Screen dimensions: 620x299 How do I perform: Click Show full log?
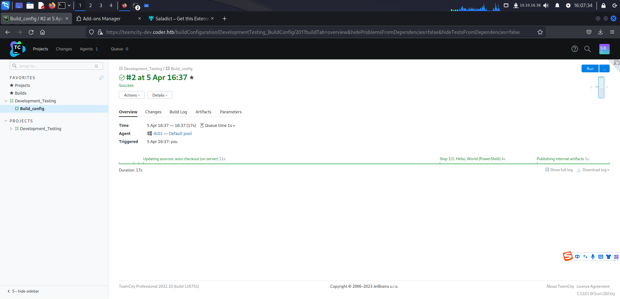(x=559, y=170)
